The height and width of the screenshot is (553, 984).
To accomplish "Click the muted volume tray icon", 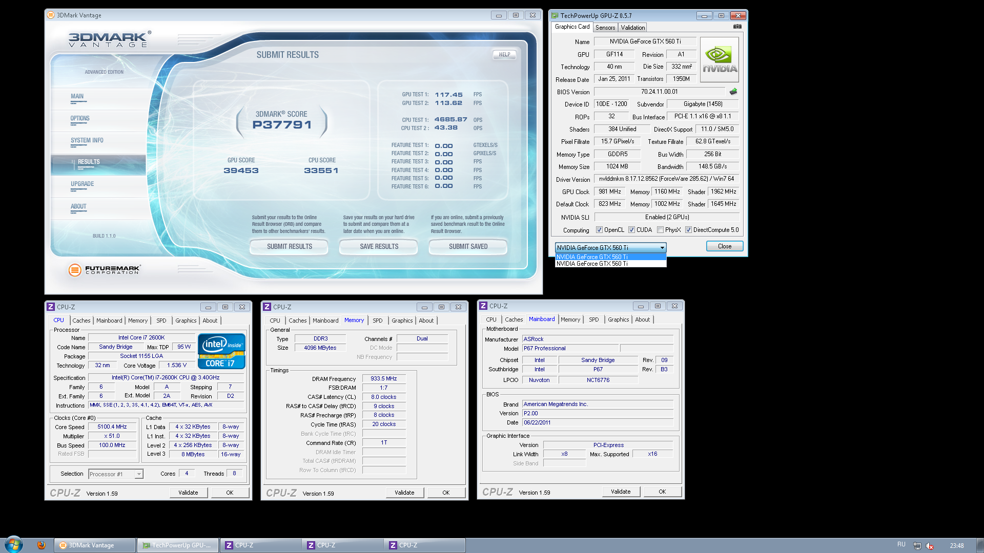I will click(930, 545).
